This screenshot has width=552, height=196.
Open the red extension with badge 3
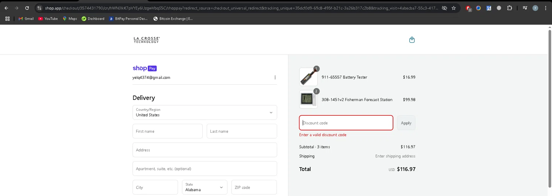coord(468,8)
